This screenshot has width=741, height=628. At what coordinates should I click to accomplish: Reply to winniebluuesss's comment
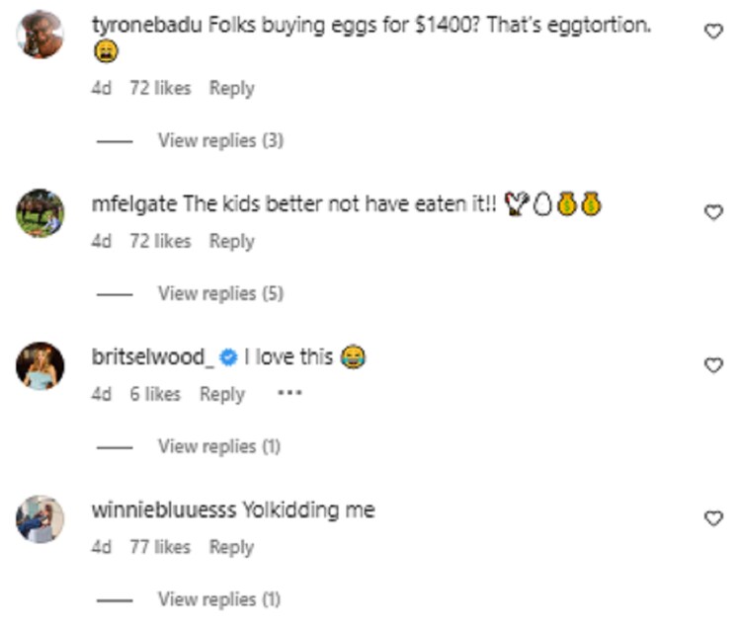pyautogui.click(x=231, y=547)
